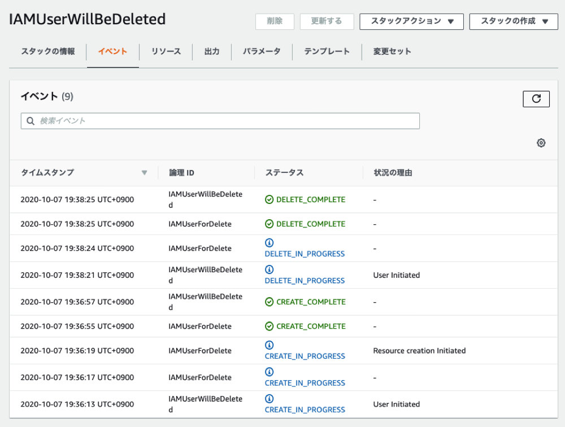565x427 pixels.
Task: Click the info icon on User Initiated DELETE_IN_PROGRESS row
Action: [x=270, y=269]
